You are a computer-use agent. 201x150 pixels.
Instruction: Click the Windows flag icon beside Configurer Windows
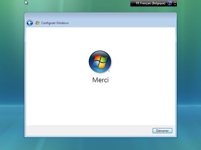coord(37,23)
